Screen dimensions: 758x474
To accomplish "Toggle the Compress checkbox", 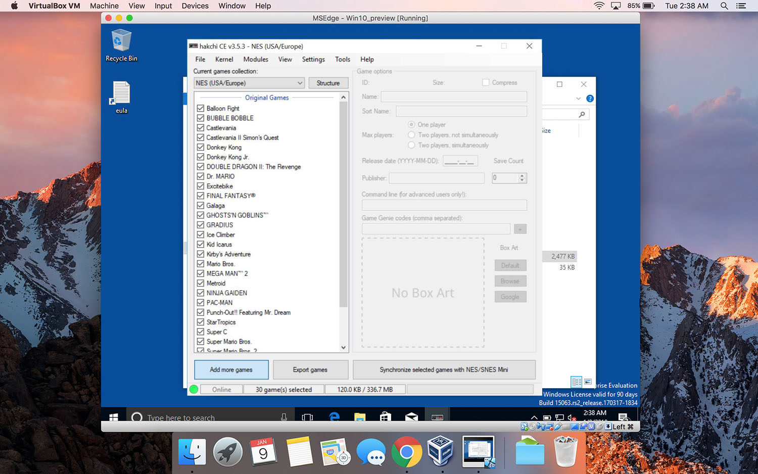I will click(x=486, y=82).
